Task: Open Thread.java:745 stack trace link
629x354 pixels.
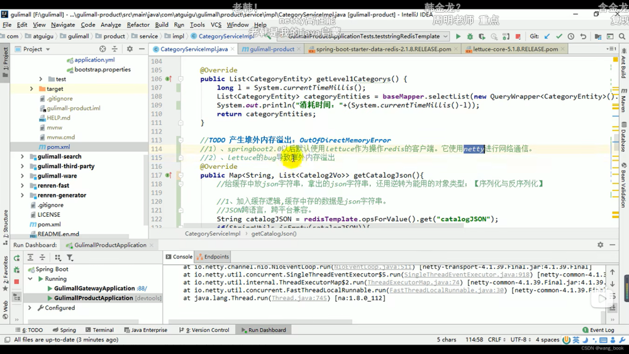Action: click(x=299, y=298)
